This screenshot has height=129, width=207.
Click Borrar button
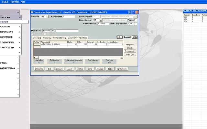(90, 69)
